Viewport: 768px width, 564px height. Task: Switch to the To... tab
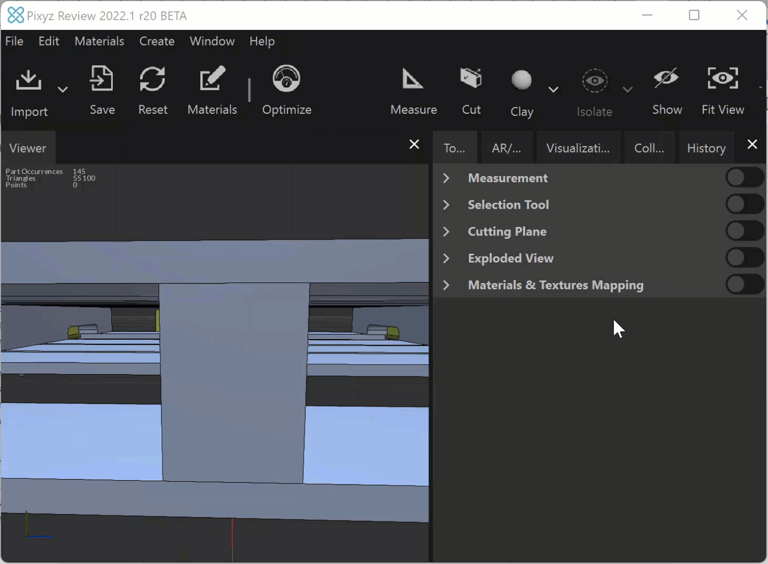454,148
